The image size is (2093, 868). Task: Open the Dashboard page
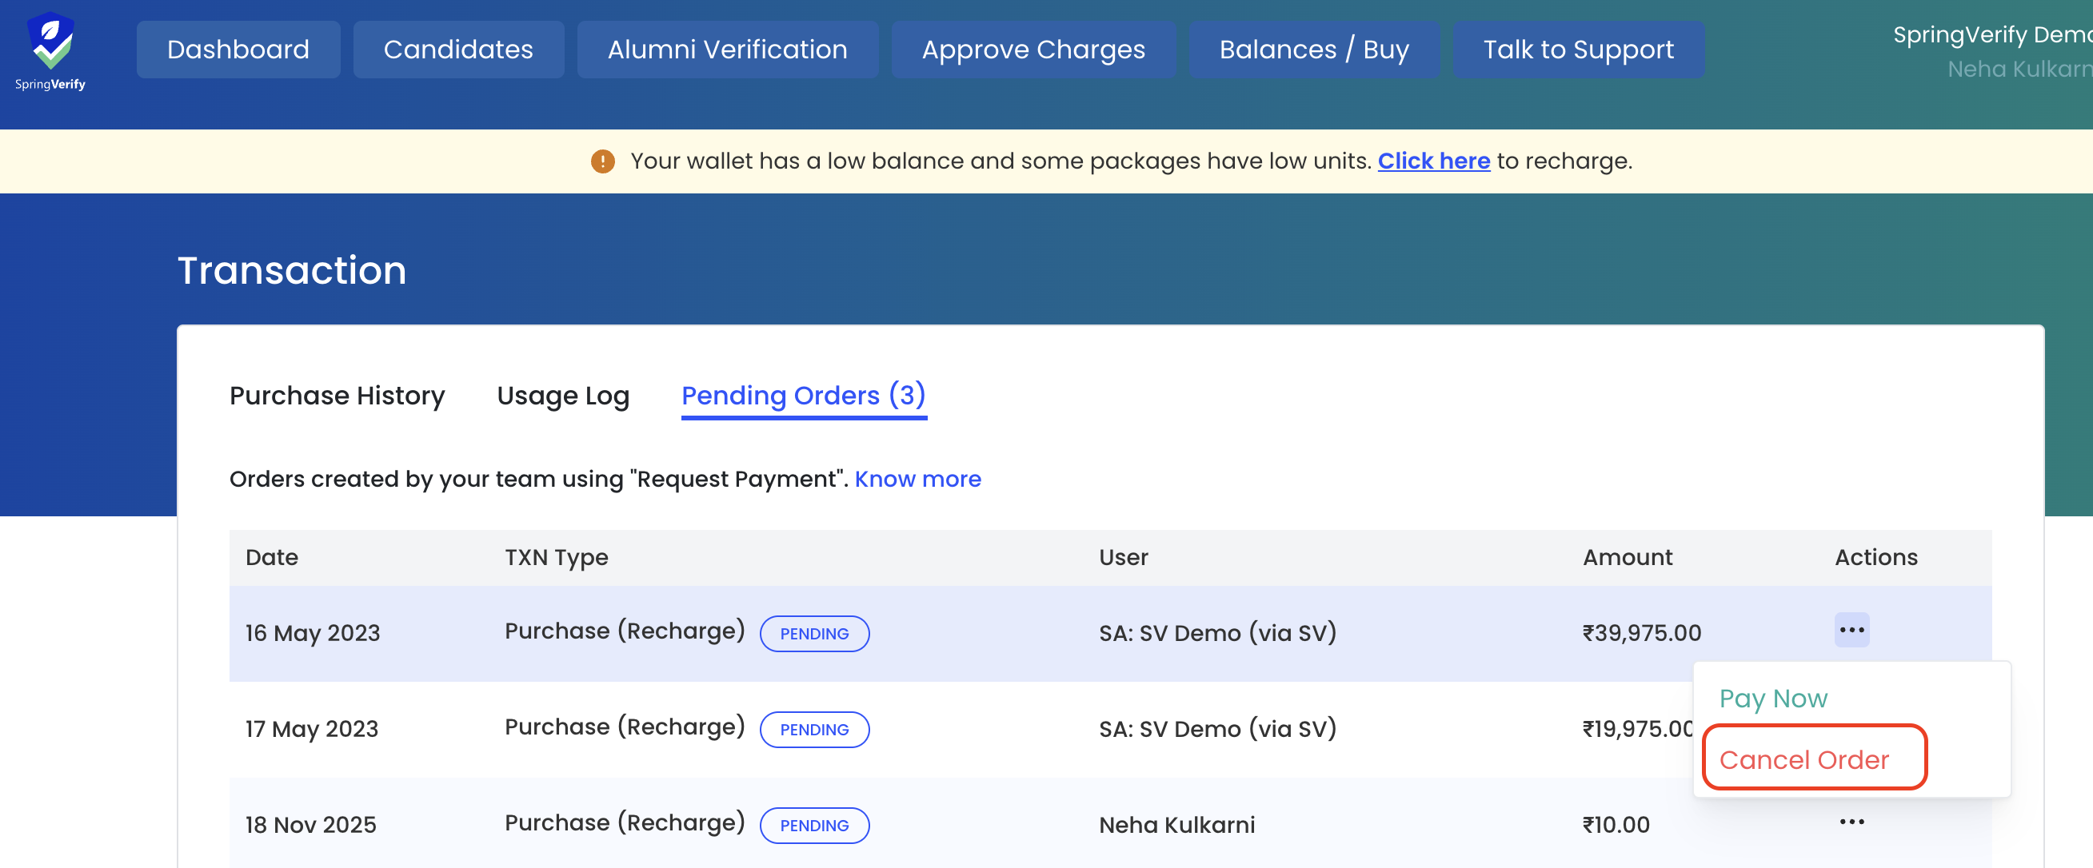(238, 50)
